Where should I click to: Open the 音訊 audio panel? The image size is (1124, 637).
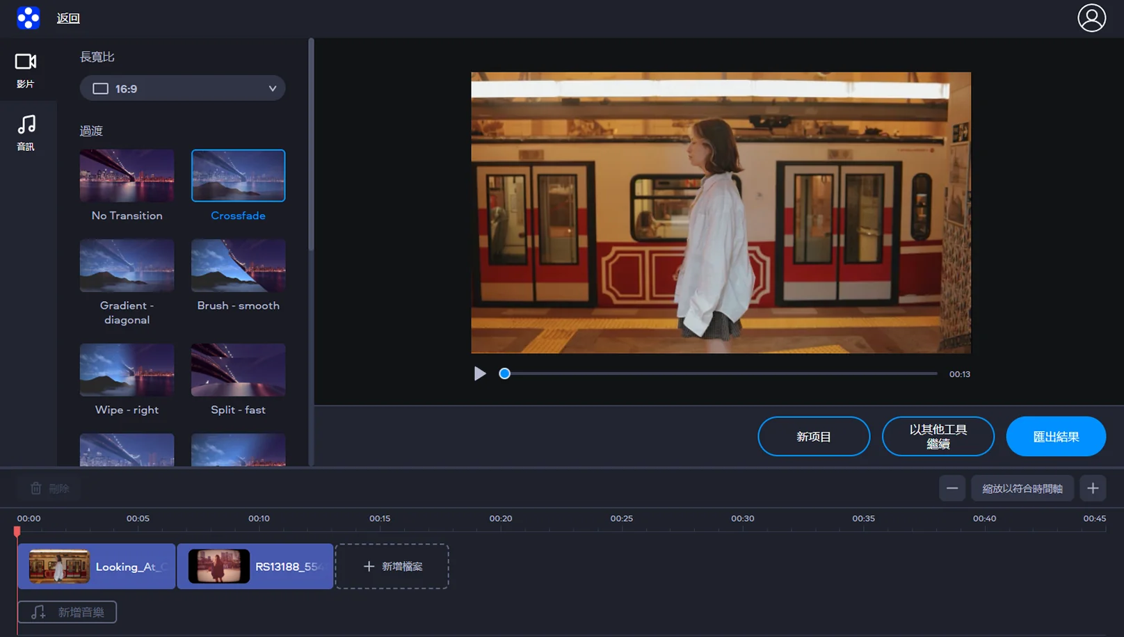point(26,132)
